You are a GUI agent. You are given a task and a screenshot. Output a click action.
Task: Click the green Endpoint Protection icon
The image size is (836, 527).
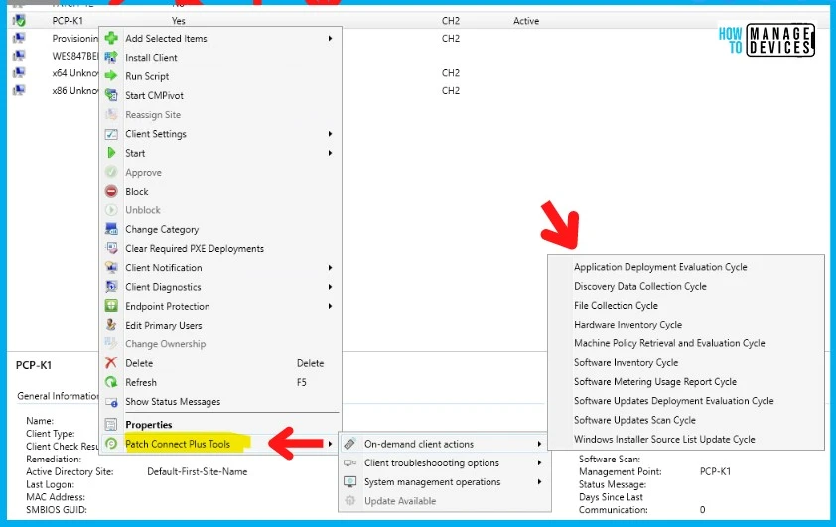[111, 306]
